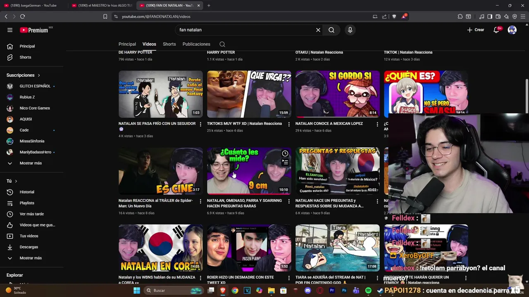Toggle the browser sidebar panel
This screenshot has width=529, height=297.
490,16
